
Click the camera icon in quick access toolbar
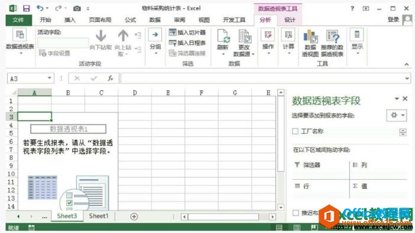point(77,8)
